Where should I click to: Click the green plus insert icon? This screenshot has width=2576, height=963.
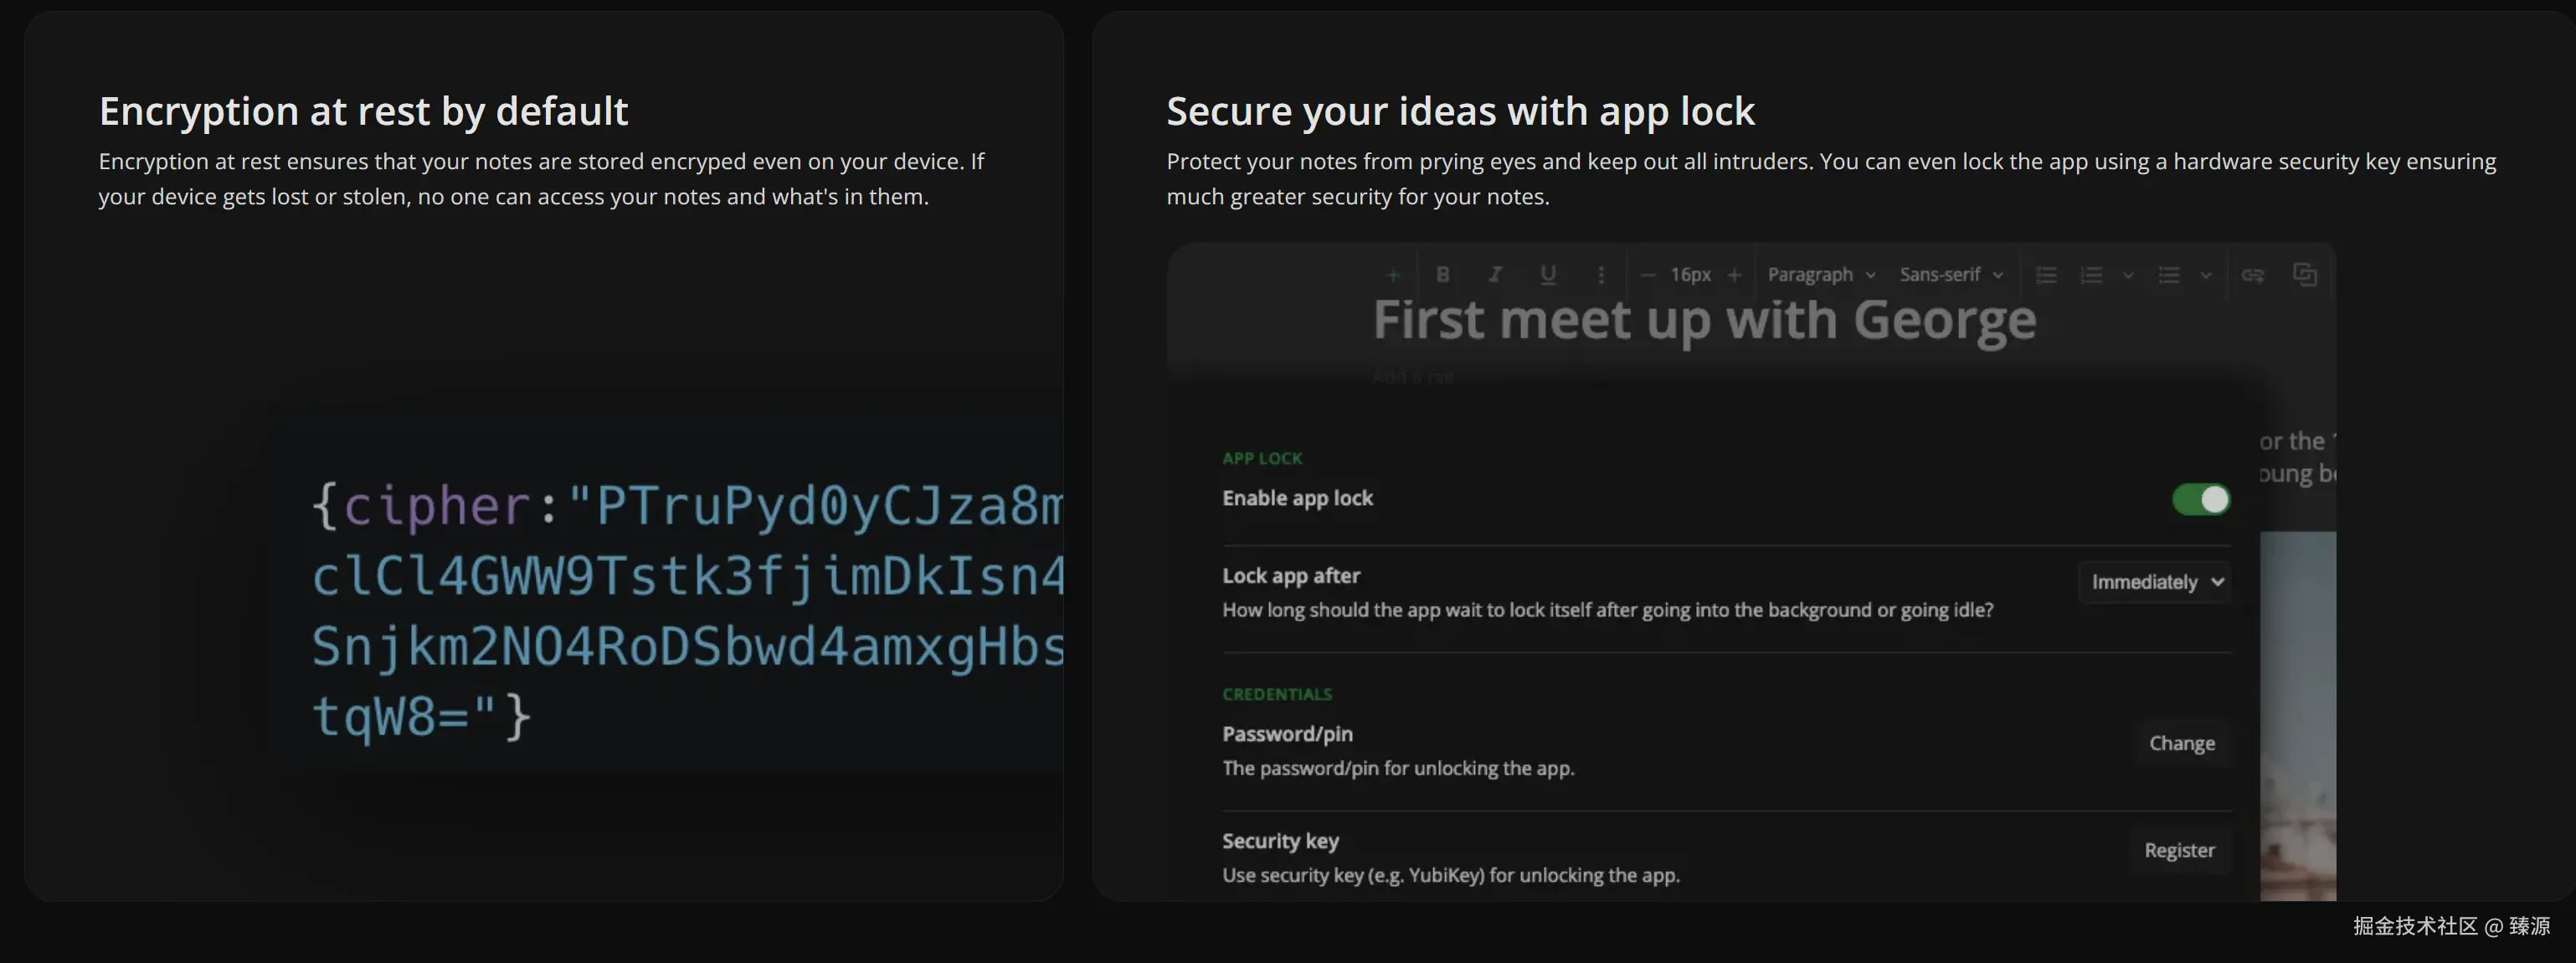1392,275
